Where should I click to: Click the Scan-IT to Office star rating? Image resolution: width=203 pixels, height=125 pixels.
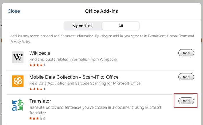(38, 89)
